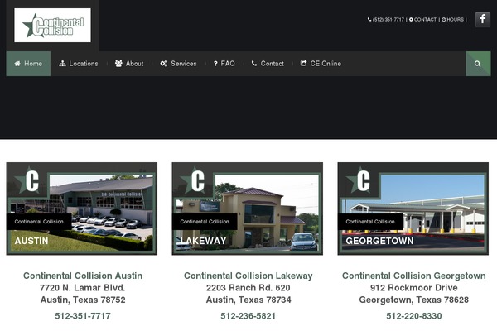Call Austin number 512-351-7717
The width and height of the screenshot is (497, 331).
point(83,316)
